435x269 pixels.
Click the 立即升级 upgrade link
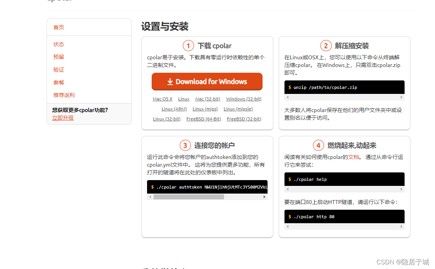click(63, 118)
